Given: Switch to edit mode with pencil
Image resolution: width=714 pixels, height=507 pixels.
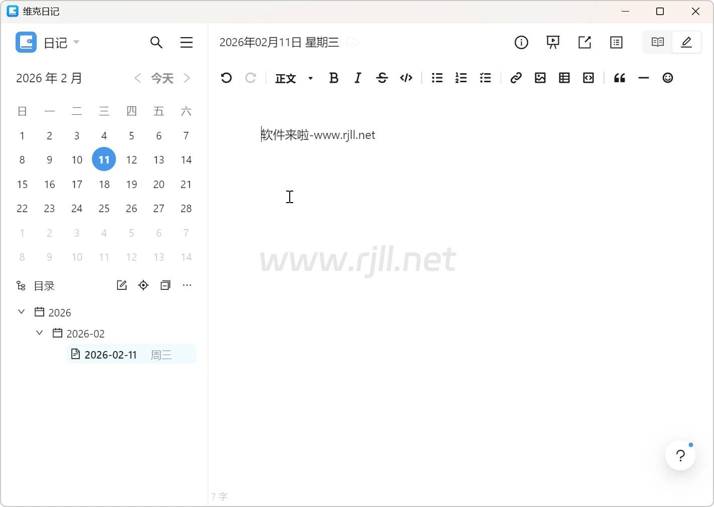Looking at the screenshot, I should point(686,42).
